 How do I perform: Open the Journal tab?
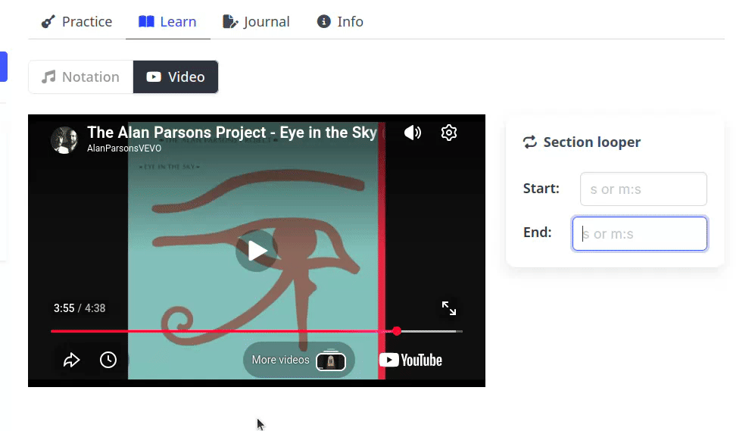tap(256, 22)
